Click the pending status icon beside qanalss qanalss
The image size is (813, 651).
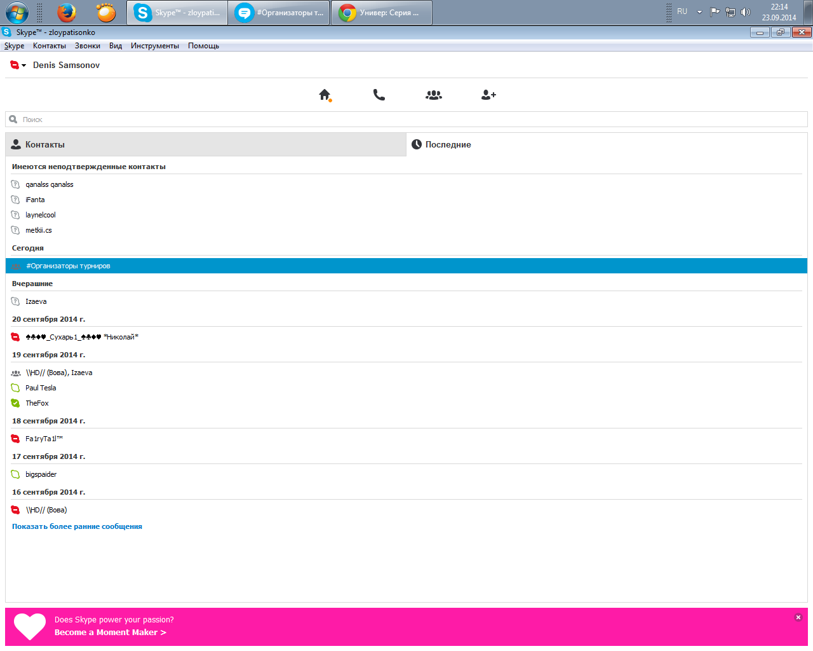click(15, 184)
